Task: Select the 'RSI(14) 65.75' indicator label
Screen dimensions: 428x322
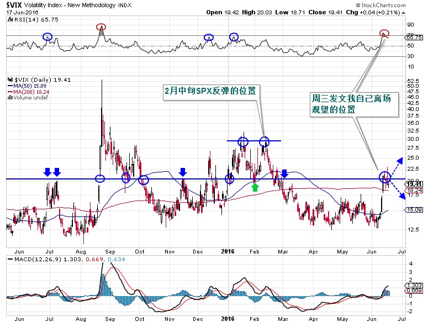Action: click(x=36, y=20)
